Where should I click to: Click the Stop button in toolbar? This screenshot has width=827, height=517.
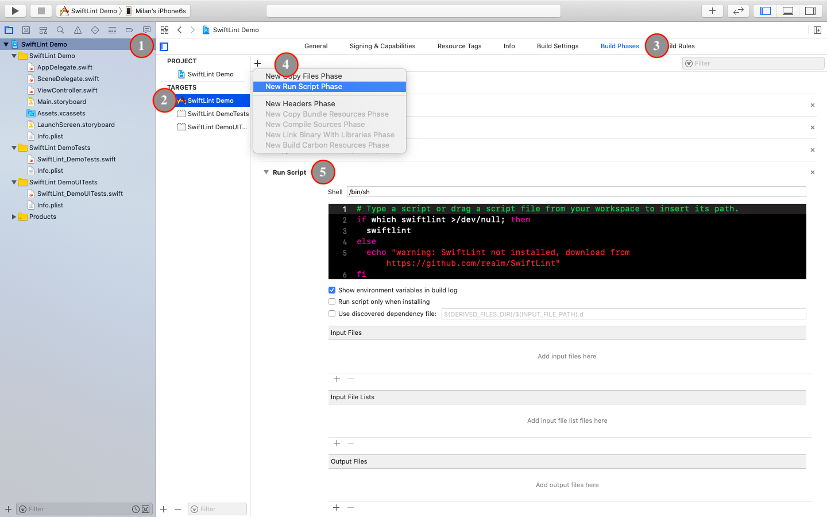click(x=41, y=10)
